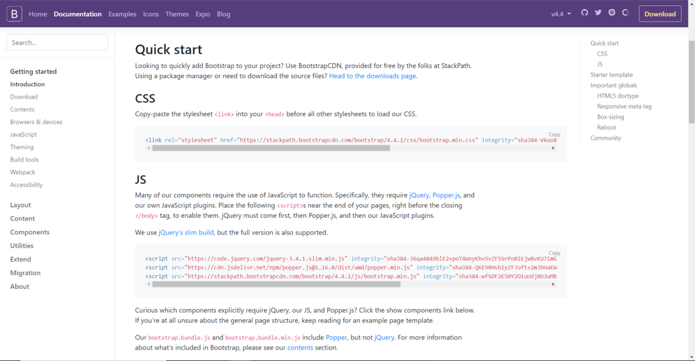Open Browsers & devices sidebar item
695x361 pixels.
(36, 122)
